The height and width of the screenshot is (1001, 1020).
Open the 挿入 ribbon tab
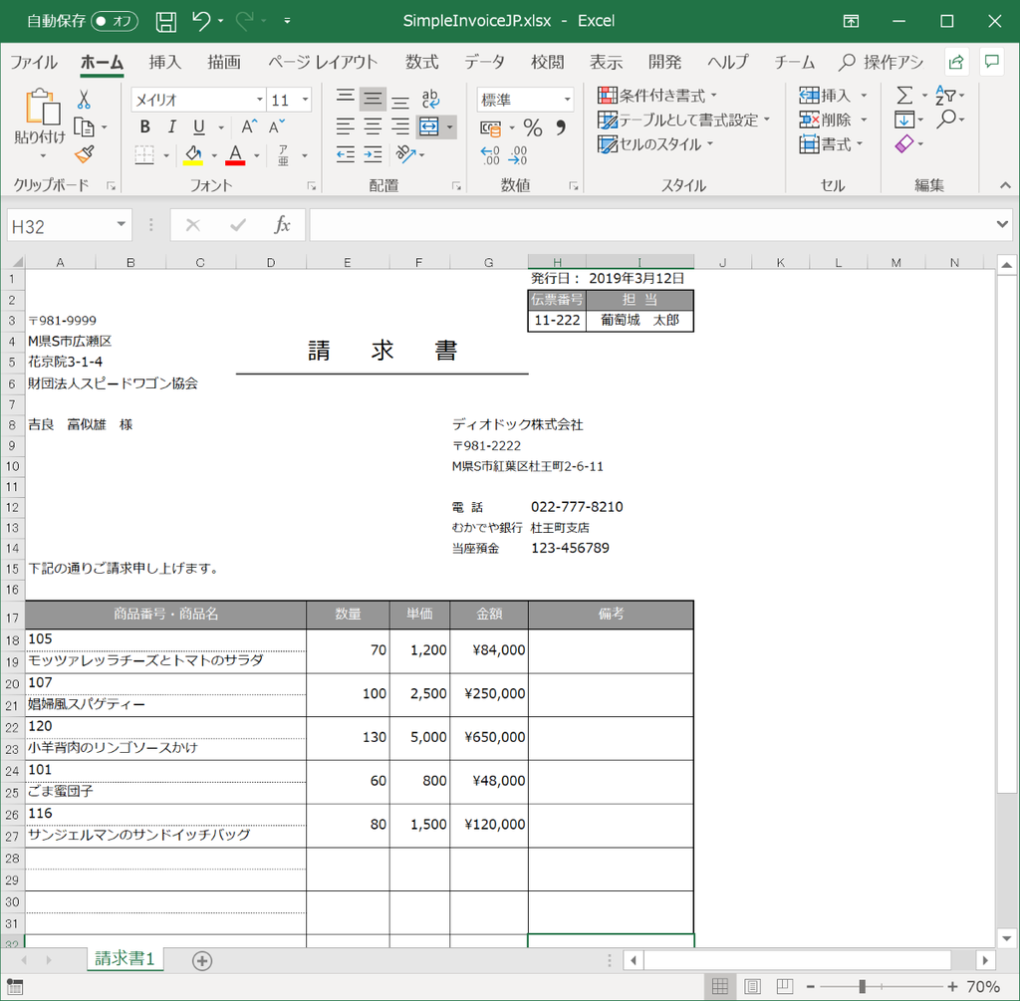(x=164, y=63)
